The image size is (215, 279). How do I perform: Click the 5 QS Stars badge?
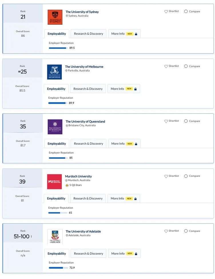pyautogui.click(x=73, y=185)
